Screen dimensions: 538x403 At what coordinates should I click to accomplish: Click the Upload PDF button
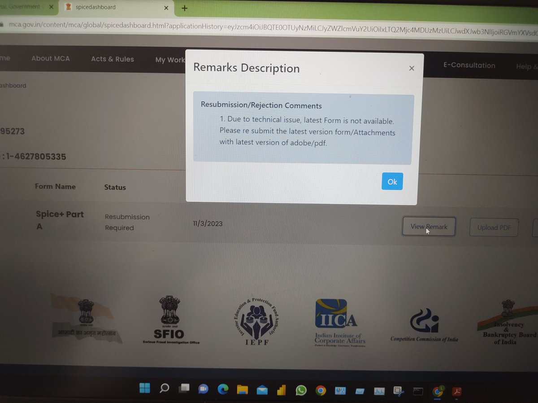[494, 228]
